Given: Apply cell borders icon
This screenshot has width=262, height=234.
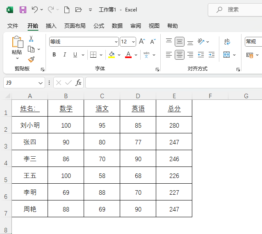Looking at the screenshot, I should pyautogui.click(x=93, y=54).
